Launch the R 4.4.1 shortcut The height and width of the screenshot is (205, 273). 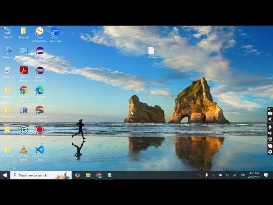tap(24, 112)
